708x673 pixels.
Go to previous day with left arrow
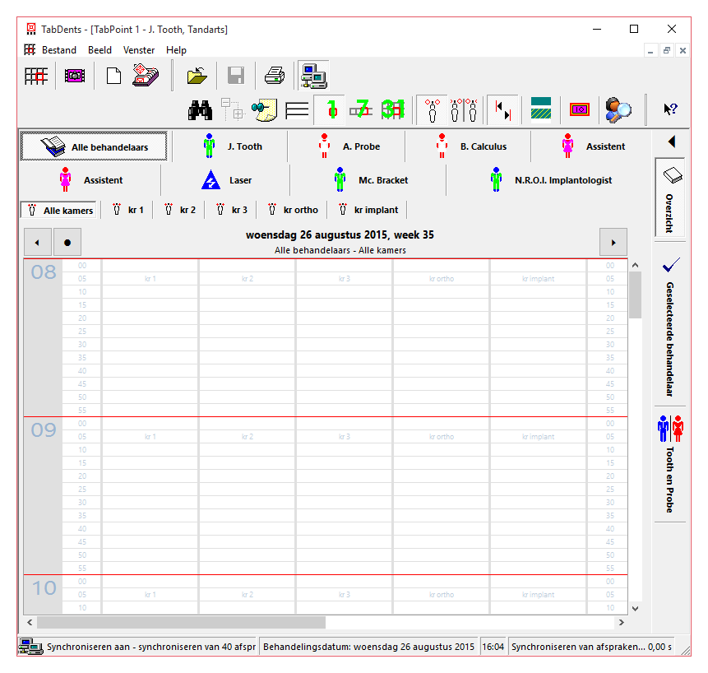pos(37,243)
